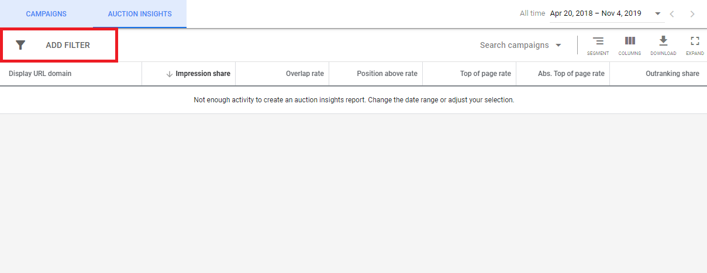
Task: Select the Auction Insights tab
Action: pyautogui.click(x=140, y=14)
